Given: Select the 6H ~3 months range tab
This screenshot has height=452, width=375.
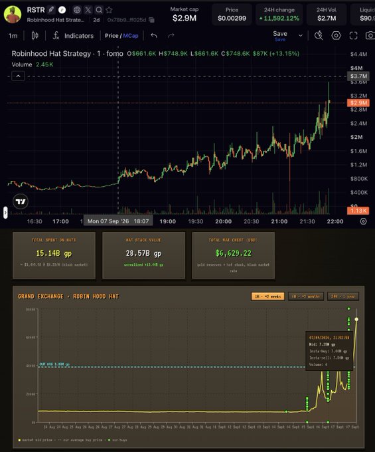Looking at the screenshot, I should coord(305,296).
